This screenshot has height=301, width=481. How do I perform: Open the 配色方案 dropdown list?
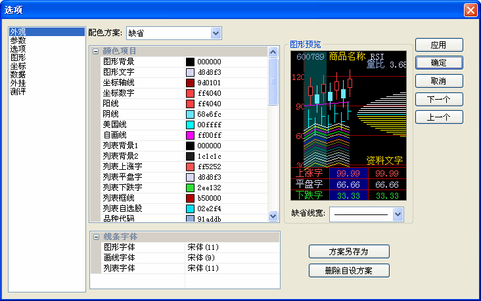click(x=216, y=33)
